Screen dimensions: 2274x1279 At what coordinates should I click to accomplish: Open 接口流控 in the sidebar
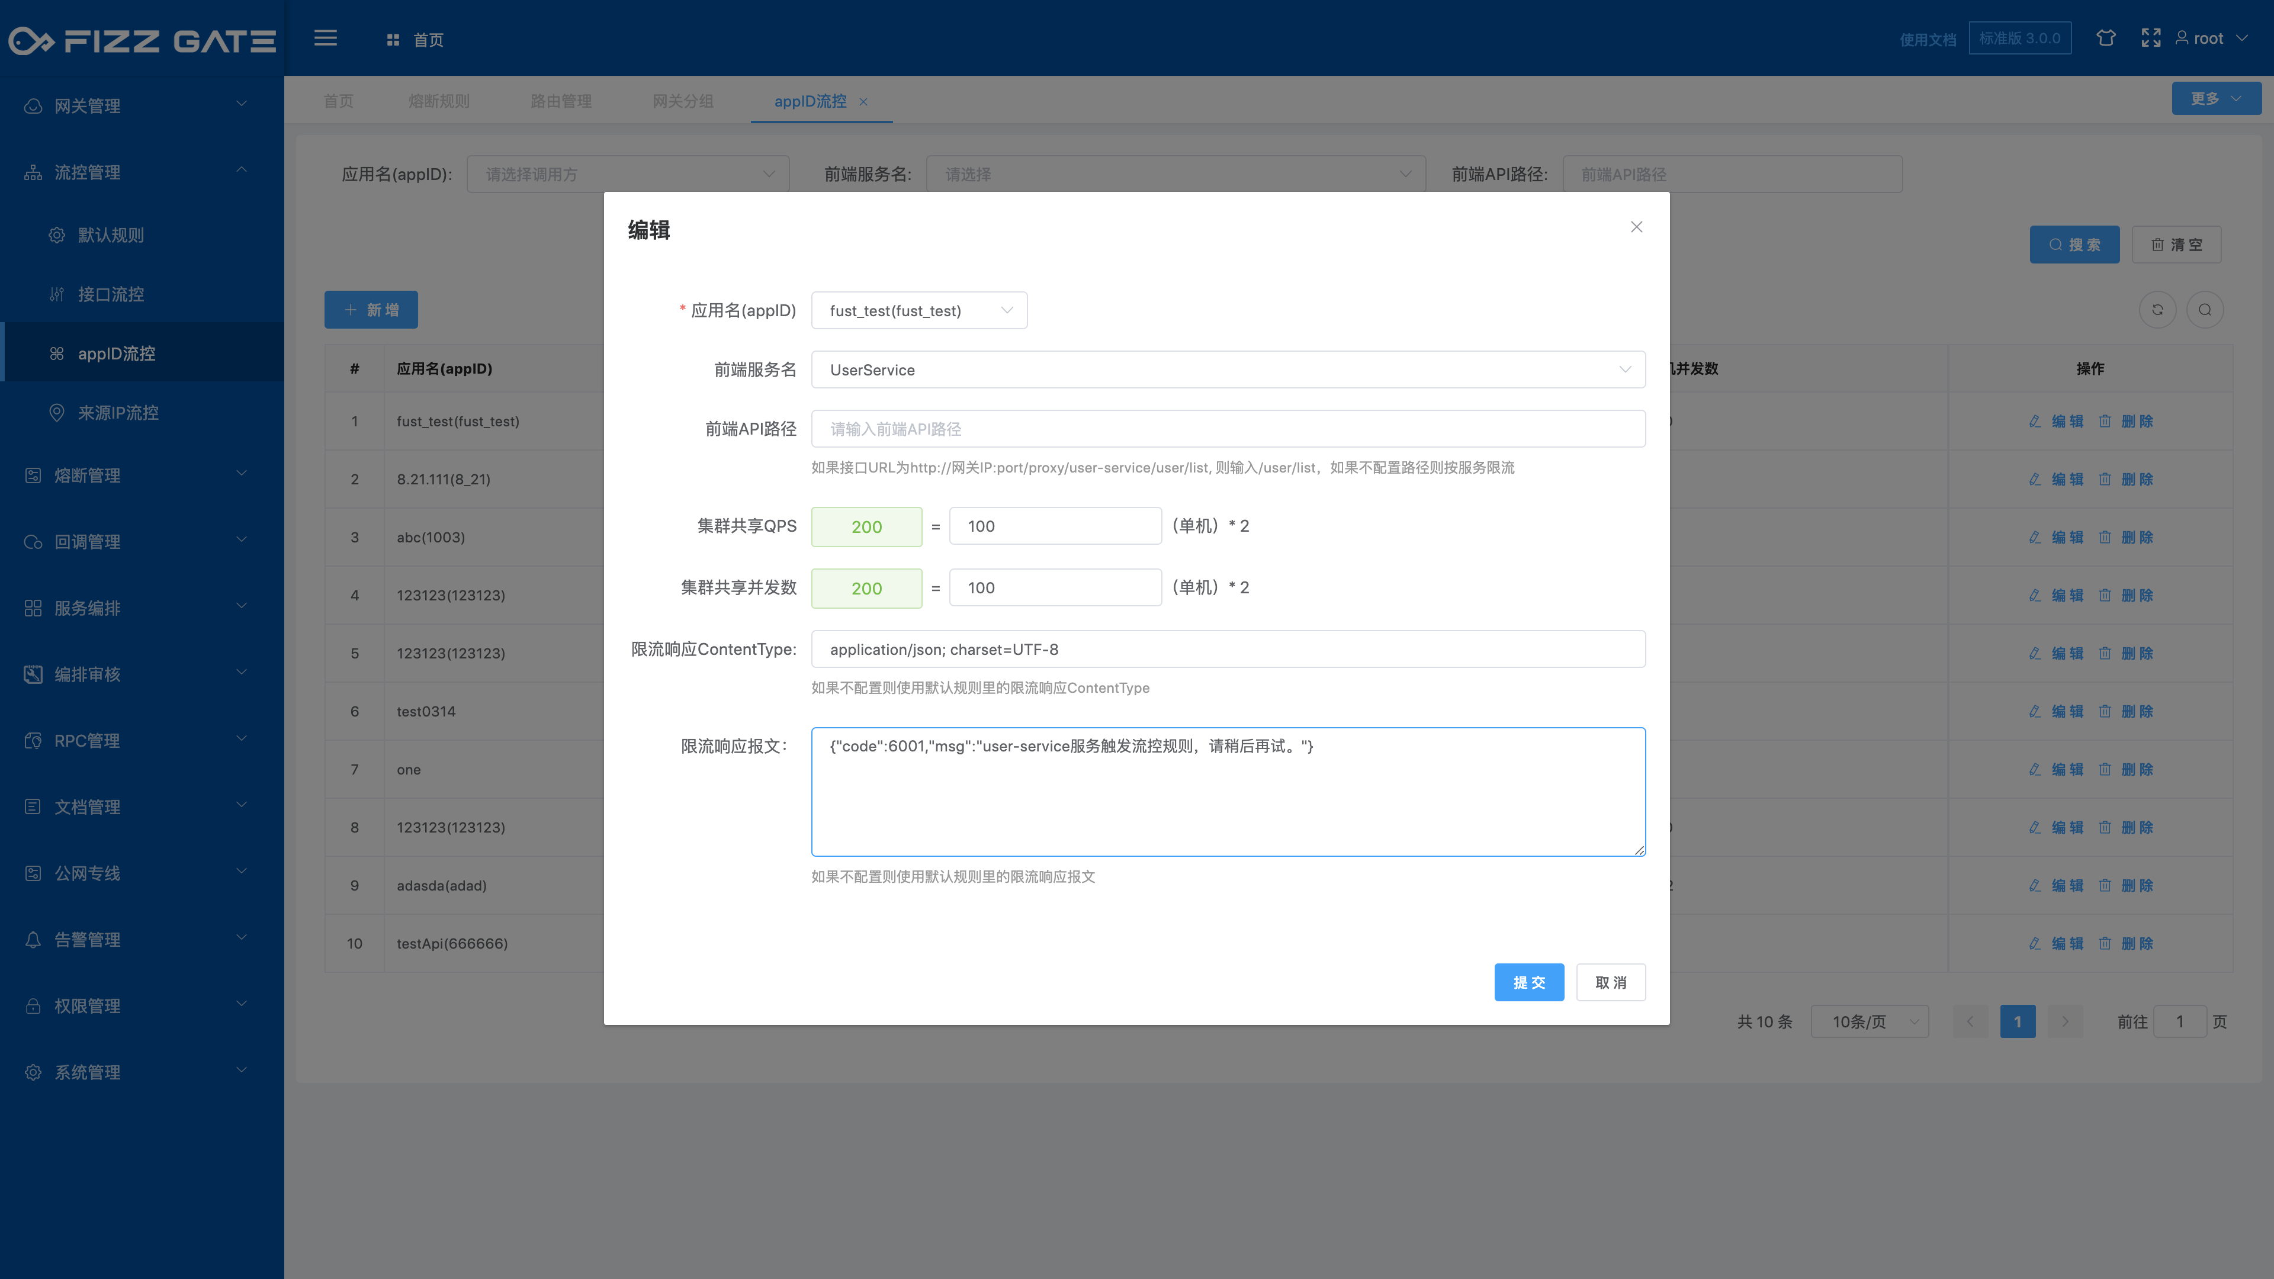pos(142,294)
